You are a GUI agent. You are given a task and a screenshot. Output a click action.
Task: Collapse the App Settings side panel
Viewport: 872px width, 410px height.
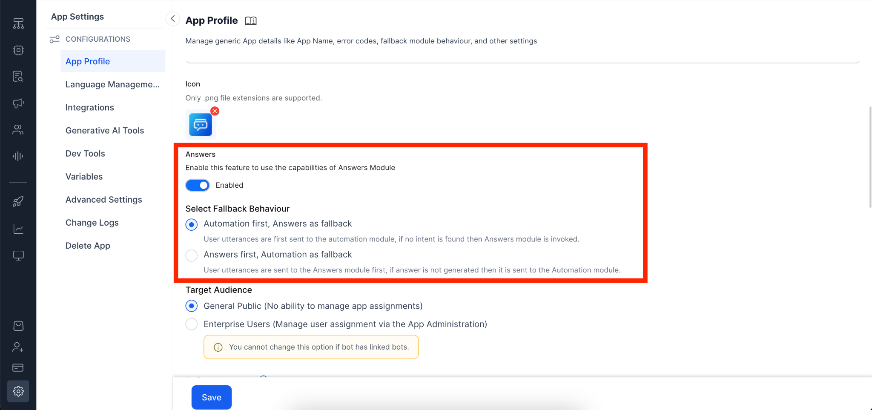coord(172,18)
